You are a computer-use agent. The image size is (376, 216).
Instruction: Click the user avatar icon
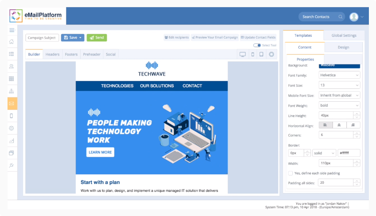(354, 17)
